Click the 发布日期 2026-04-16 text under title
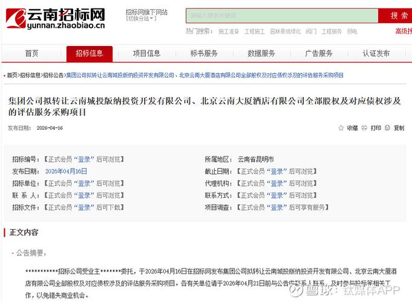Image resolution: width=412 pixels, height=303 pixels. 36,128
